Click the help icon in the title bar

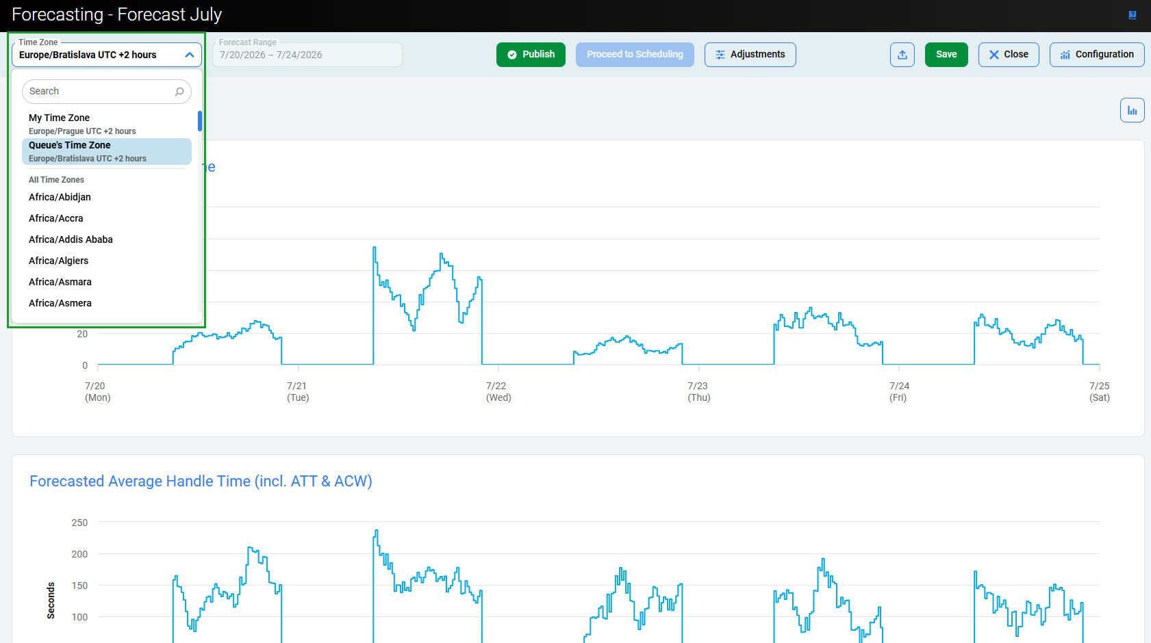point(1133,15)
